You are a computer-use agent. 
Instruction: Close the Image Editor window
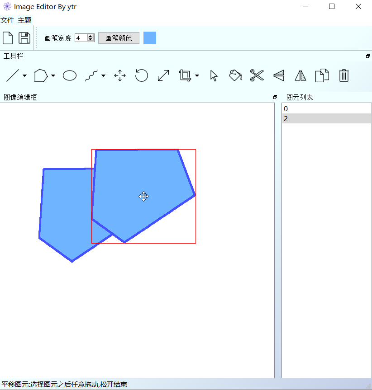tap(358, 6)
